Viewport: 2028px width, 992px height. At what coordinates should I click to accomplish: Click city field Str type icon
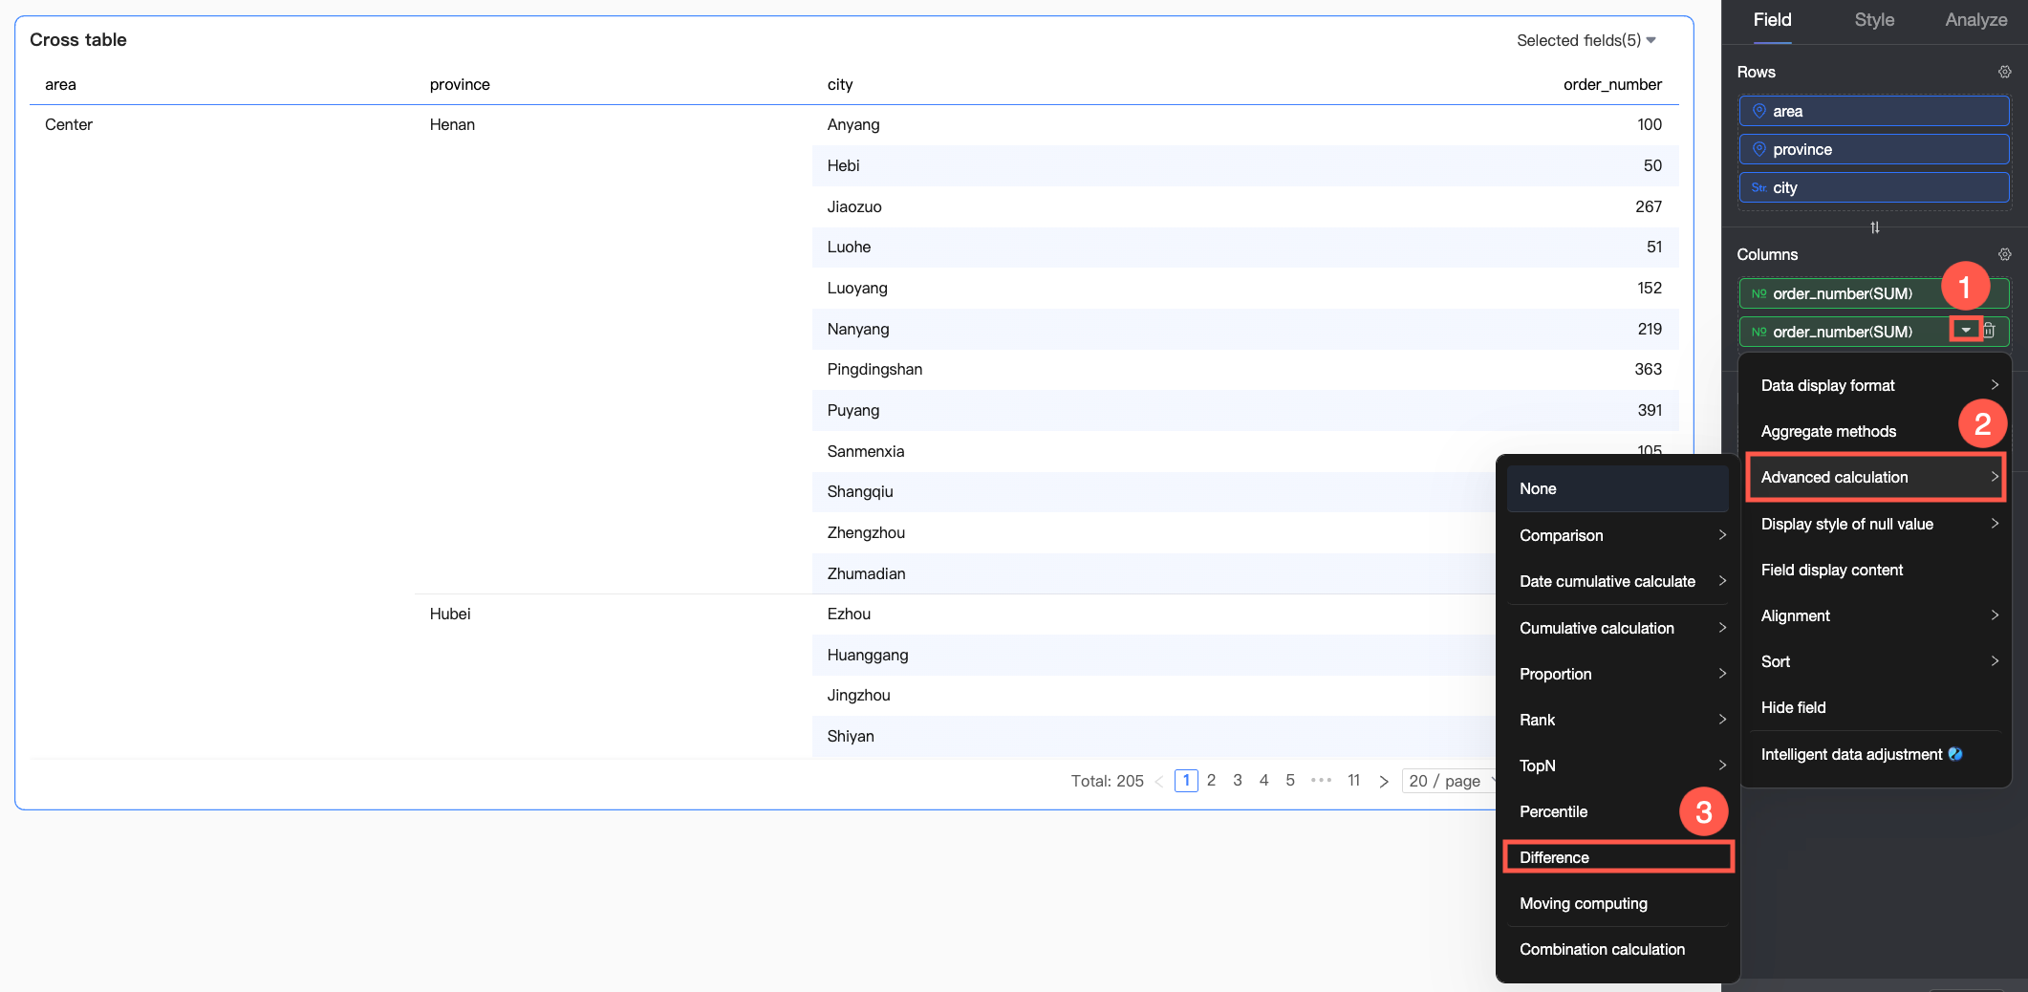pyautogui.click(x=1758, y=187)
